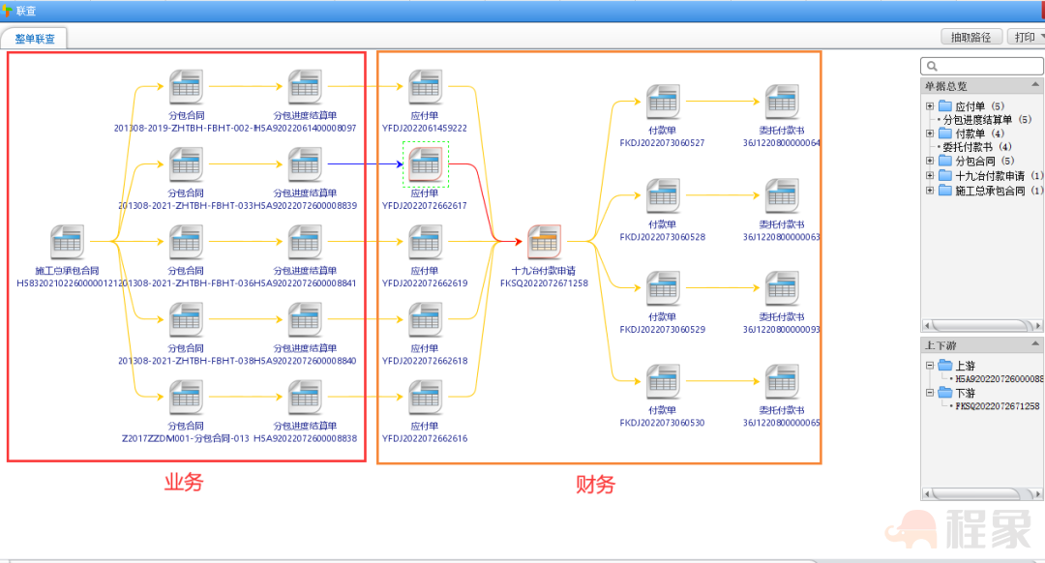Click the 上下游 panel horizontal scrollbar

coord(982,493)
